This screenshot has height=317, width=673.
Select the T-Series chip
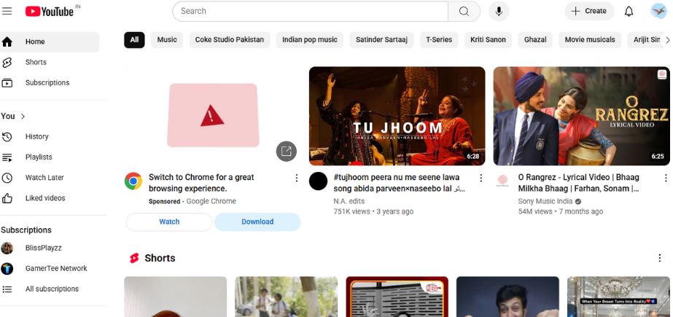(x=439, y=40)
